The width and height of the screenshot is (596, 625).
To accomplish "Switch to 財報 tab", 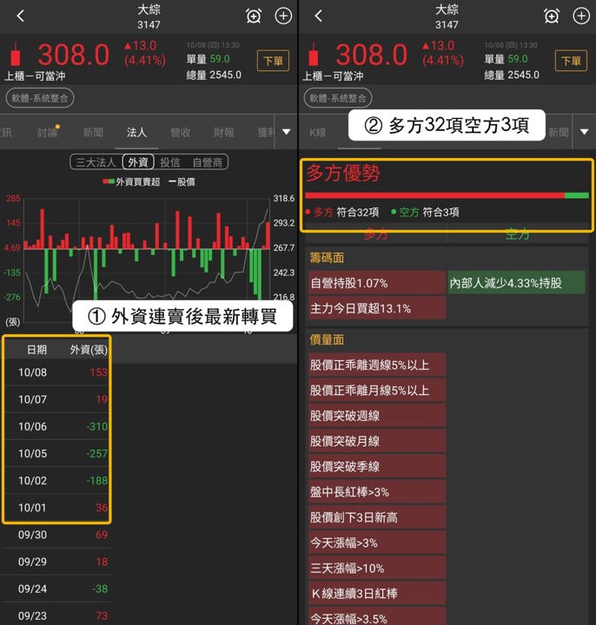I will (224, 132).
